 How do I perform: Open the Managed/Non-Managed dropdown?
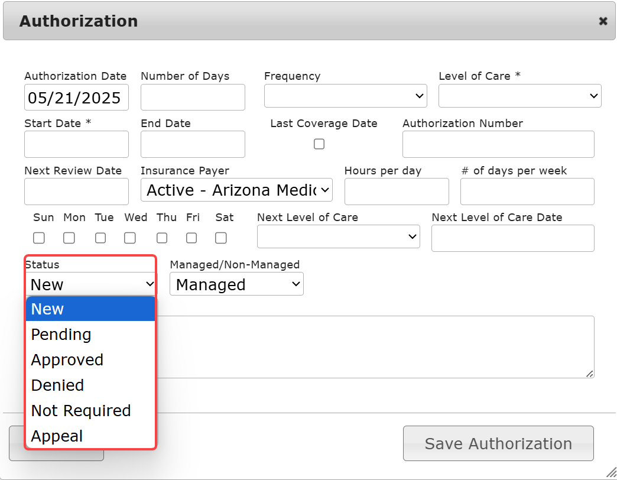236,284
